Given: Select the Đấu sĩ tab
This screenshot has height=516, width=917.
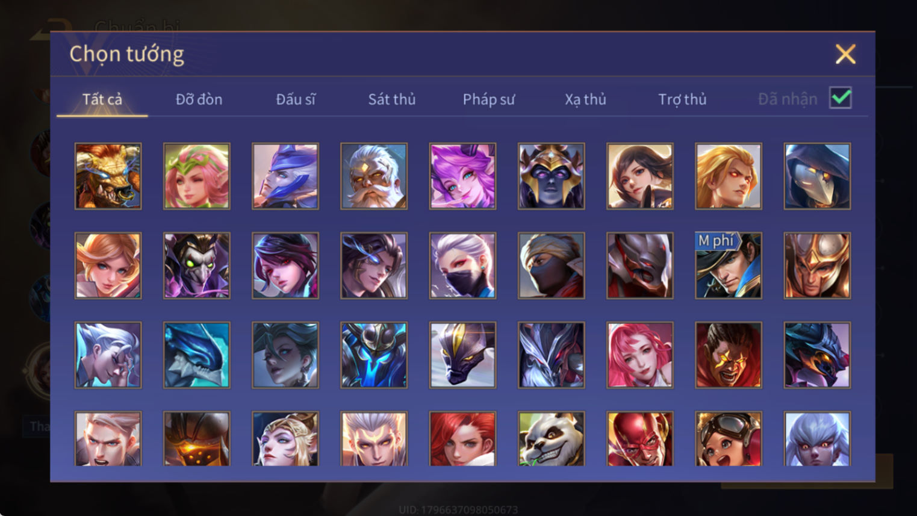Looking at the screenshot, I should [x=295, y=99].
